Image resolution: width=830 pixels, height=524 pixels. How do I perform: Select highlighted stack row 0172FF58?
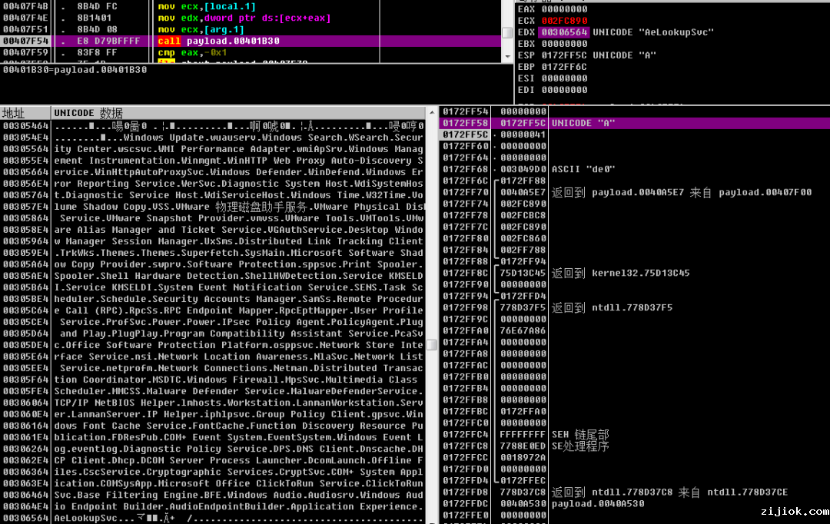coord(466,123)
